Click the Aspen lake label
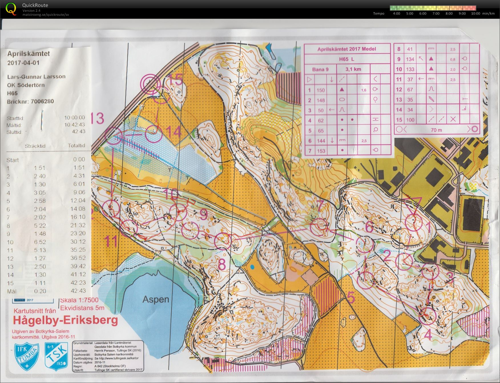The image size is (500, 383). (x=156, y=299)
